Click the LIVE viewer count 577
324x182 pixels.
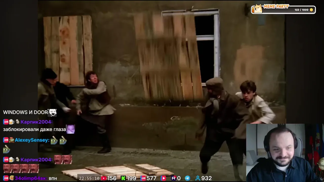pyautogui.click(x=151, y=178)
